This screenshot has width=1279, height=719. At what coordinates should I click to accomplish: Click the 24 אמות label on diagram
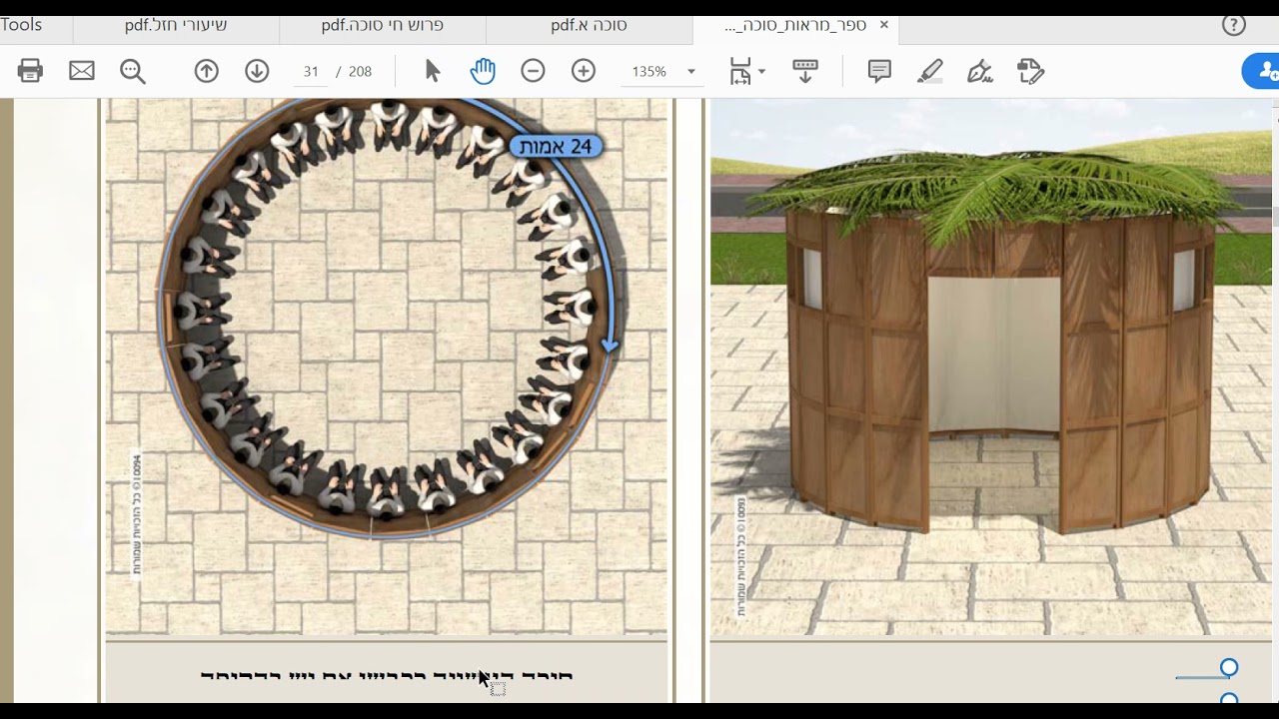(556, 147)
